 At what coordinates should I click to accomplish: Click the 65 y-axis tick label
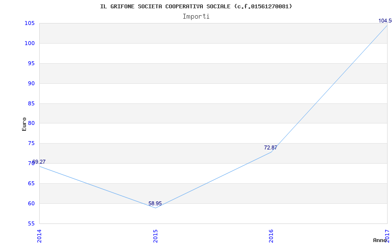[x=31, y=183]
